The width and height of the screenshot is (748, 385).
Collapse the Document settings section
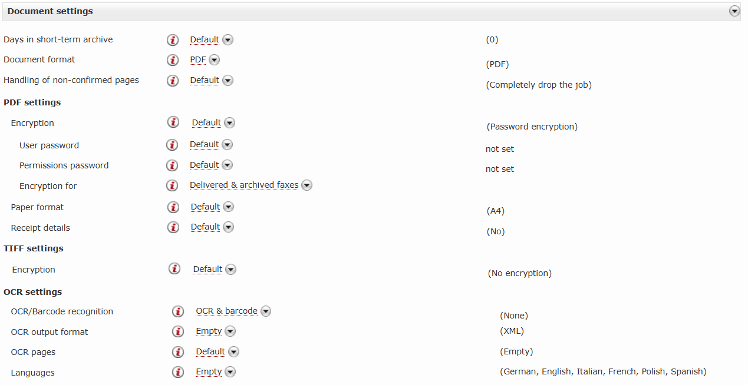[x=734, y=11]
